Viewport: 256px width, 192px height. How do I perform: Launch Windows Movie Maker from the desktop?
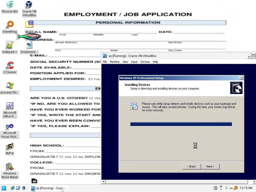(10, 171)
